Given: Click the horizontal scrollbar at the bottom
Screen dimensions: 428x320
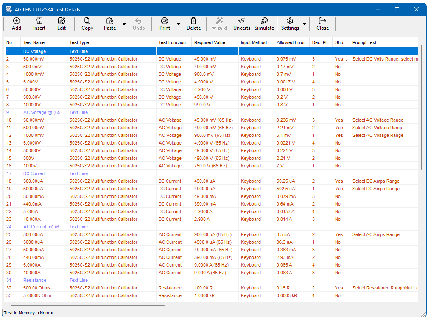Looking at the screenshot, I should 87,305.
